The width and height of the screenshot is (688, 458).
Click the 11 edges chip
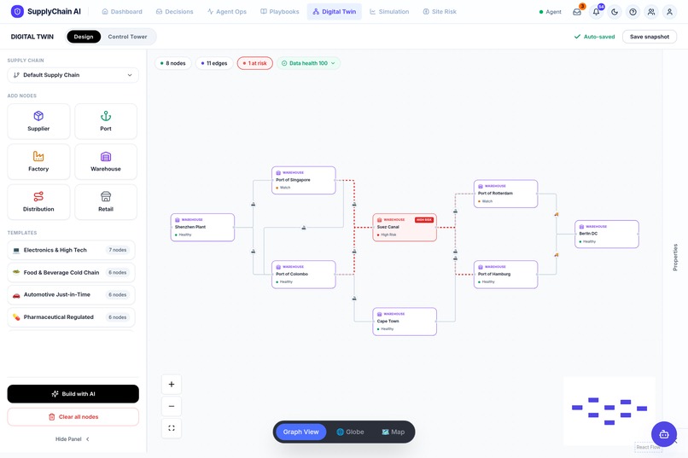coord(214,63)
